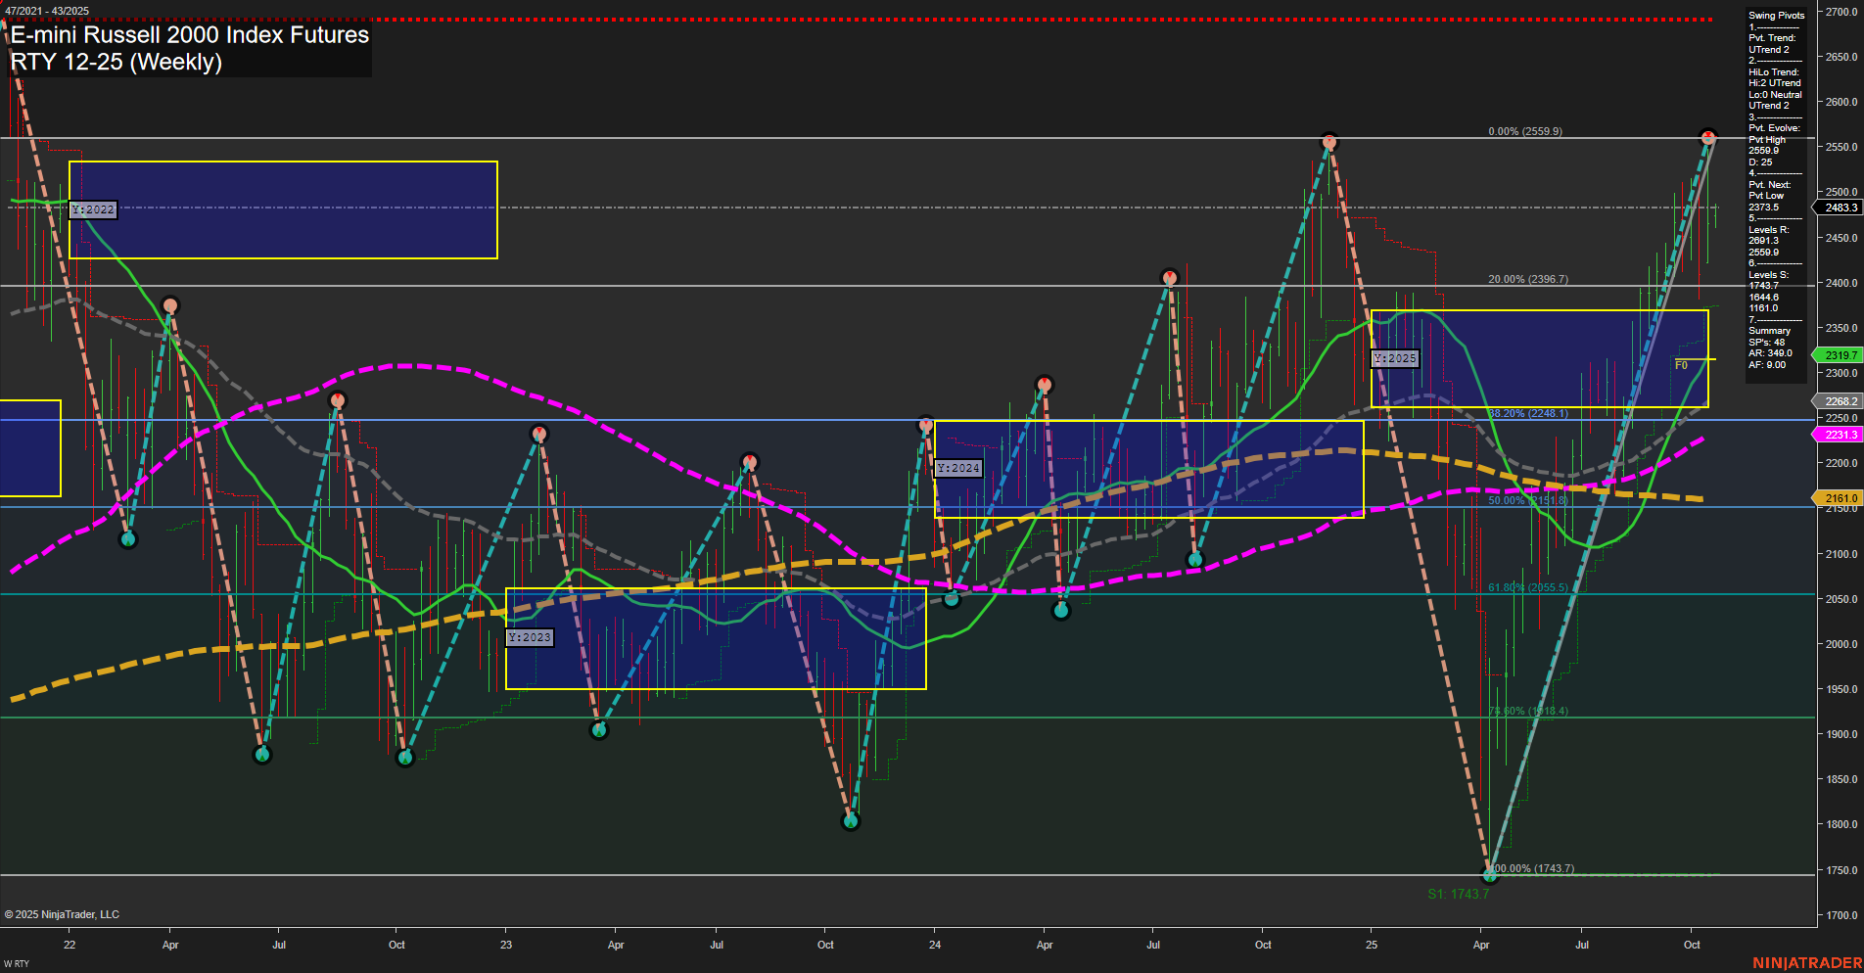1864x973 pixels.
Task: Click the orange 2161.0 price marker
Action: pyautogui.click(x=1838, y=498)
